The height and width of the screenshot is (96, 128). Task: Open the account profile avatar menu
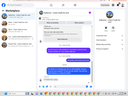pos(123,5)
